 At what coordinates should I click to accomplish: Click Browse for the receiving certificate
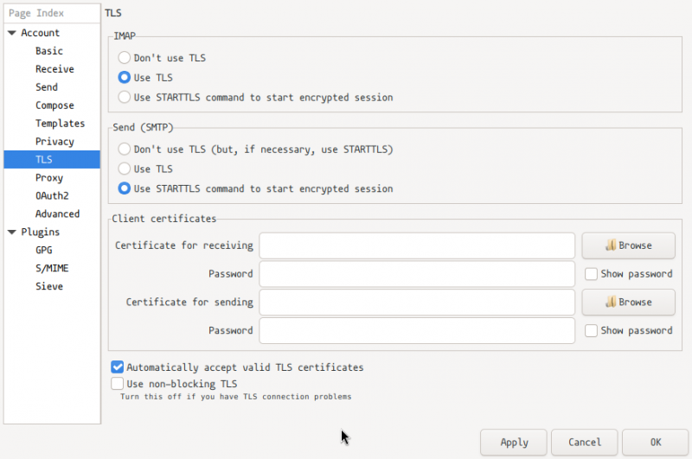pos(628,245)
